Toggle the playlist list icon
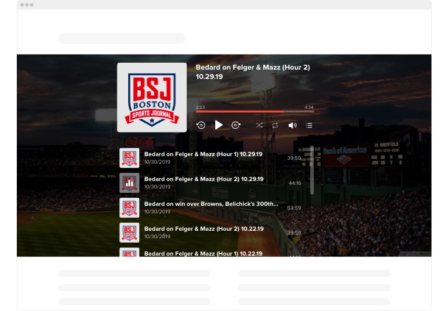The image size is (448, 311). pyautogui.click(x=309, y=125)
